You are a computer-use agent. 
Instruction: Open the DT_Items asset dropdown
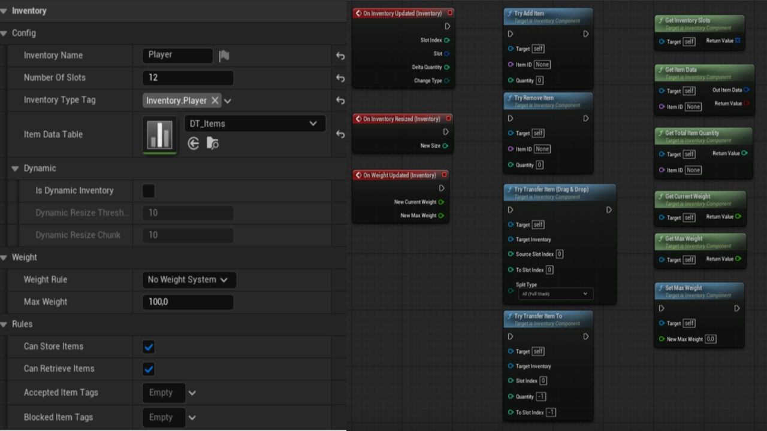pyautogui.click(x=255, y=124)
